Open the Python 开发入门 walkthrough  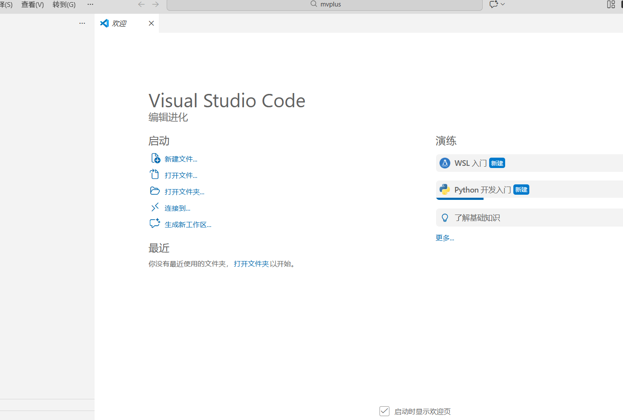(x=529, y=190)
